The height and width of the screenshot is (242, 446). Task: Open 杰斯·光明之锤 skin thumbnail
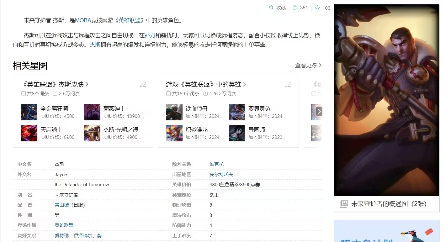point(92,133)
